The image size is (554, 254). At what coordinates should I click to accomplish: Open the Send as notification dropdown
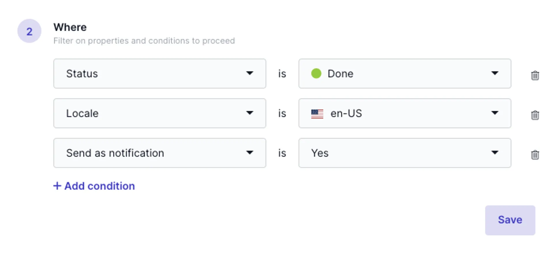tap(160, 153)
